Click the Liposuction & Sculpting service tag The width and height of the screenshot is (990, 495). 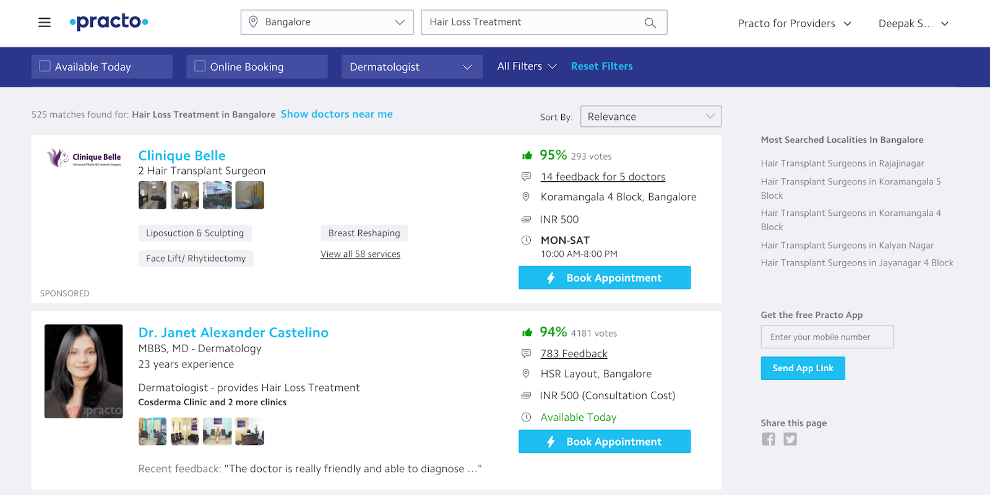pyautogui.click(x=195, y=233)
